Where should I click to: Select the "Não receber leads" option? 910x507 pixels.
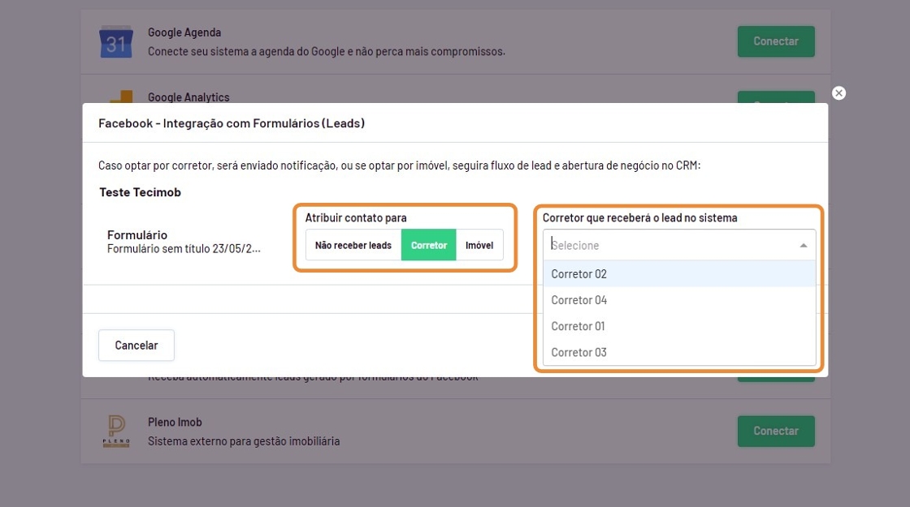click(353, 245)
